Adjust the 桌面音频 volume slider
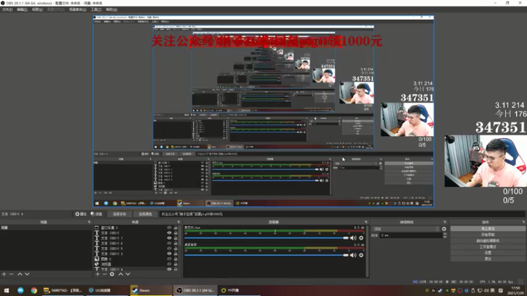The height and width of the screenshot is (296, 527). point(267,255)
